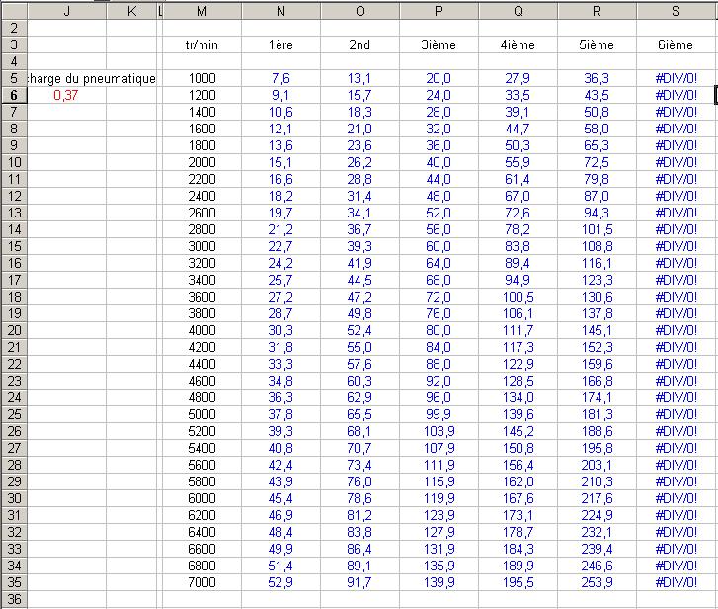The width and height of the screenshot is (718, 609).
Task: Select the 'tr/min' heading cell
Action: point(201,44)
